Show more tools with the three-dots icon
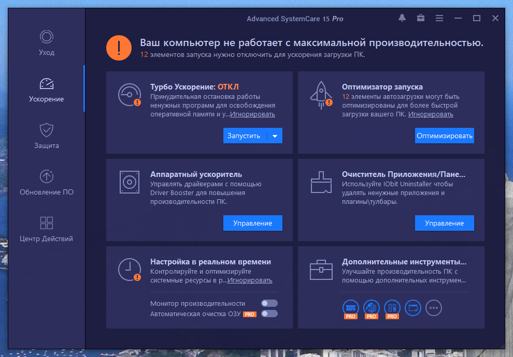This screenshot has width=513, height=357. click(434, 307)
